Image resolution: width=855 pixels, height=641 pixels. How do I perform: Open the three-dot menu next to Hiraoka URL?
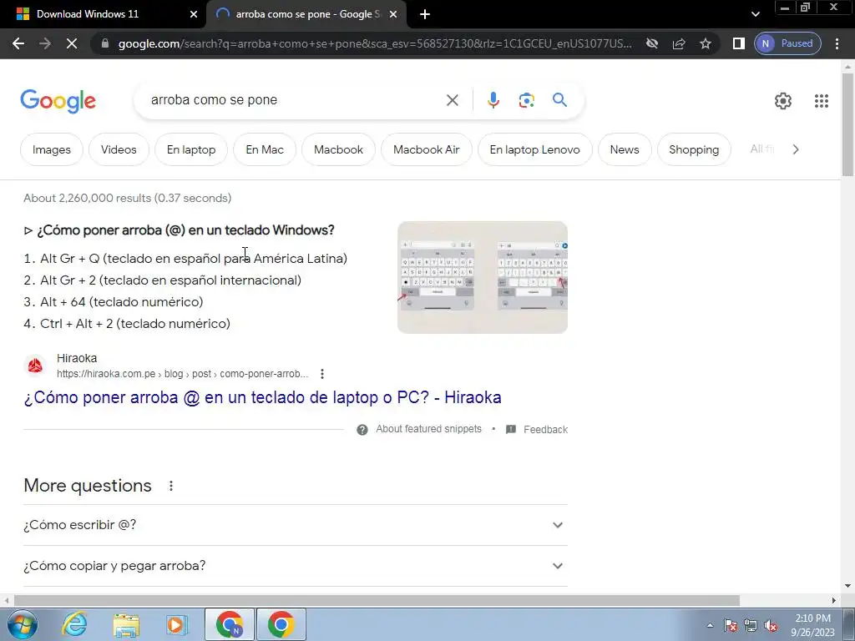tap(322, 374)
